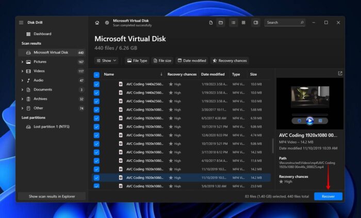Expand the Pictures category in sidebar

pos(22,62)
